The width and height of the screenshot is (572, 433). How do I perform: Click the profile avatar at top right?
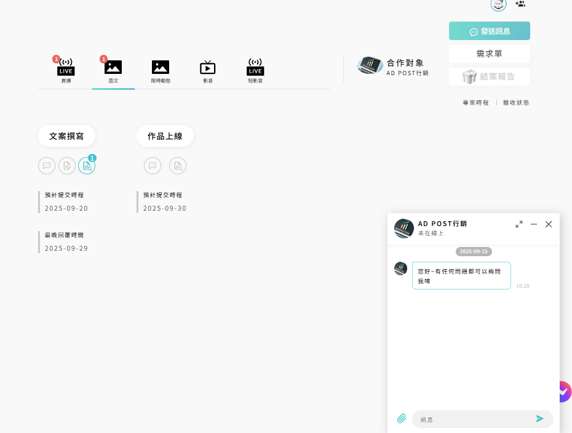click(498, 4)
